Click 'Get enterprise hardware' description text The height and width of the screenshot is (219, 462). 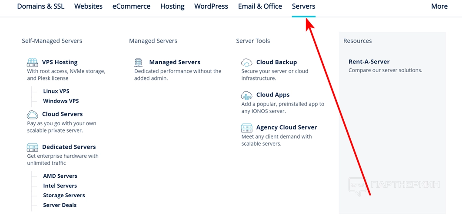point(63,159)
